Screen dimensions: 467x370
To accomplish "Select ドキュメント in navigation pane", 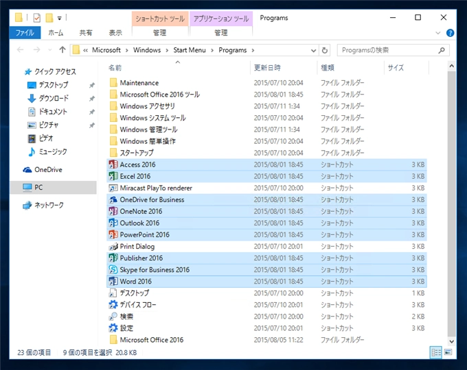I will click(53, 112).
